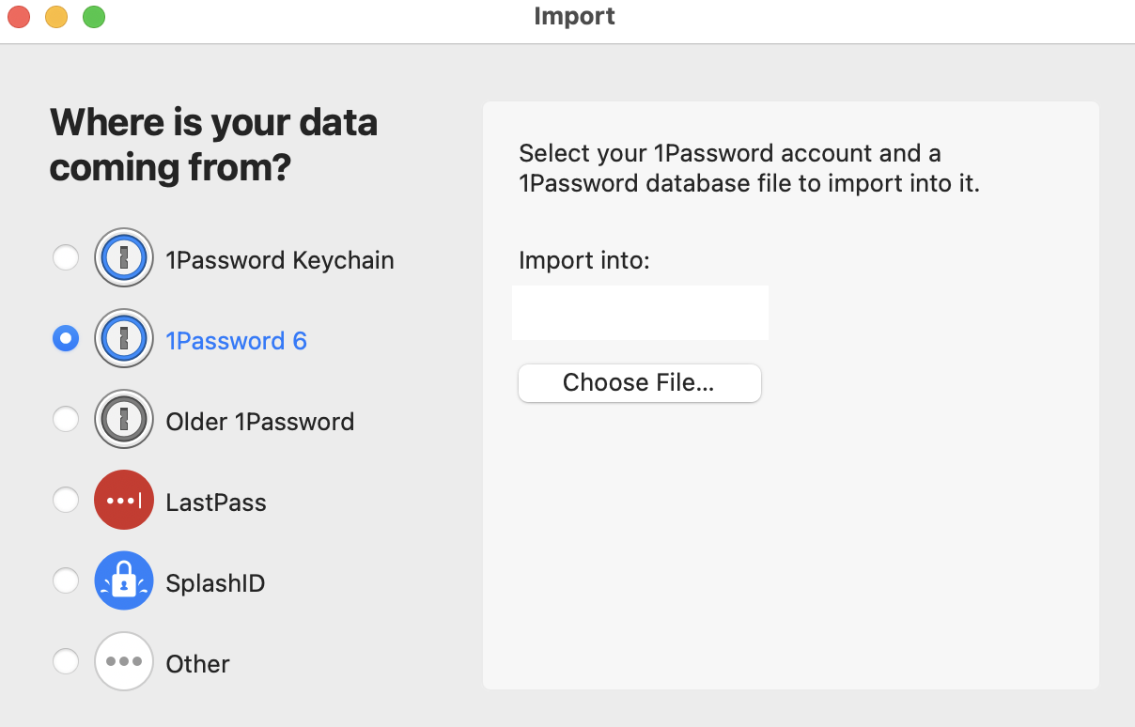The height and width of the screenshot is (727, 1135).
Task: Click the Choose File... button
Action: (x=639, y=383)
